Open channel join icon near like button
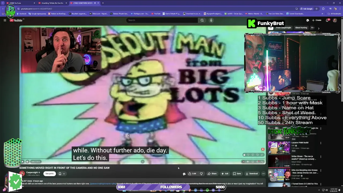 coord(184,174)
